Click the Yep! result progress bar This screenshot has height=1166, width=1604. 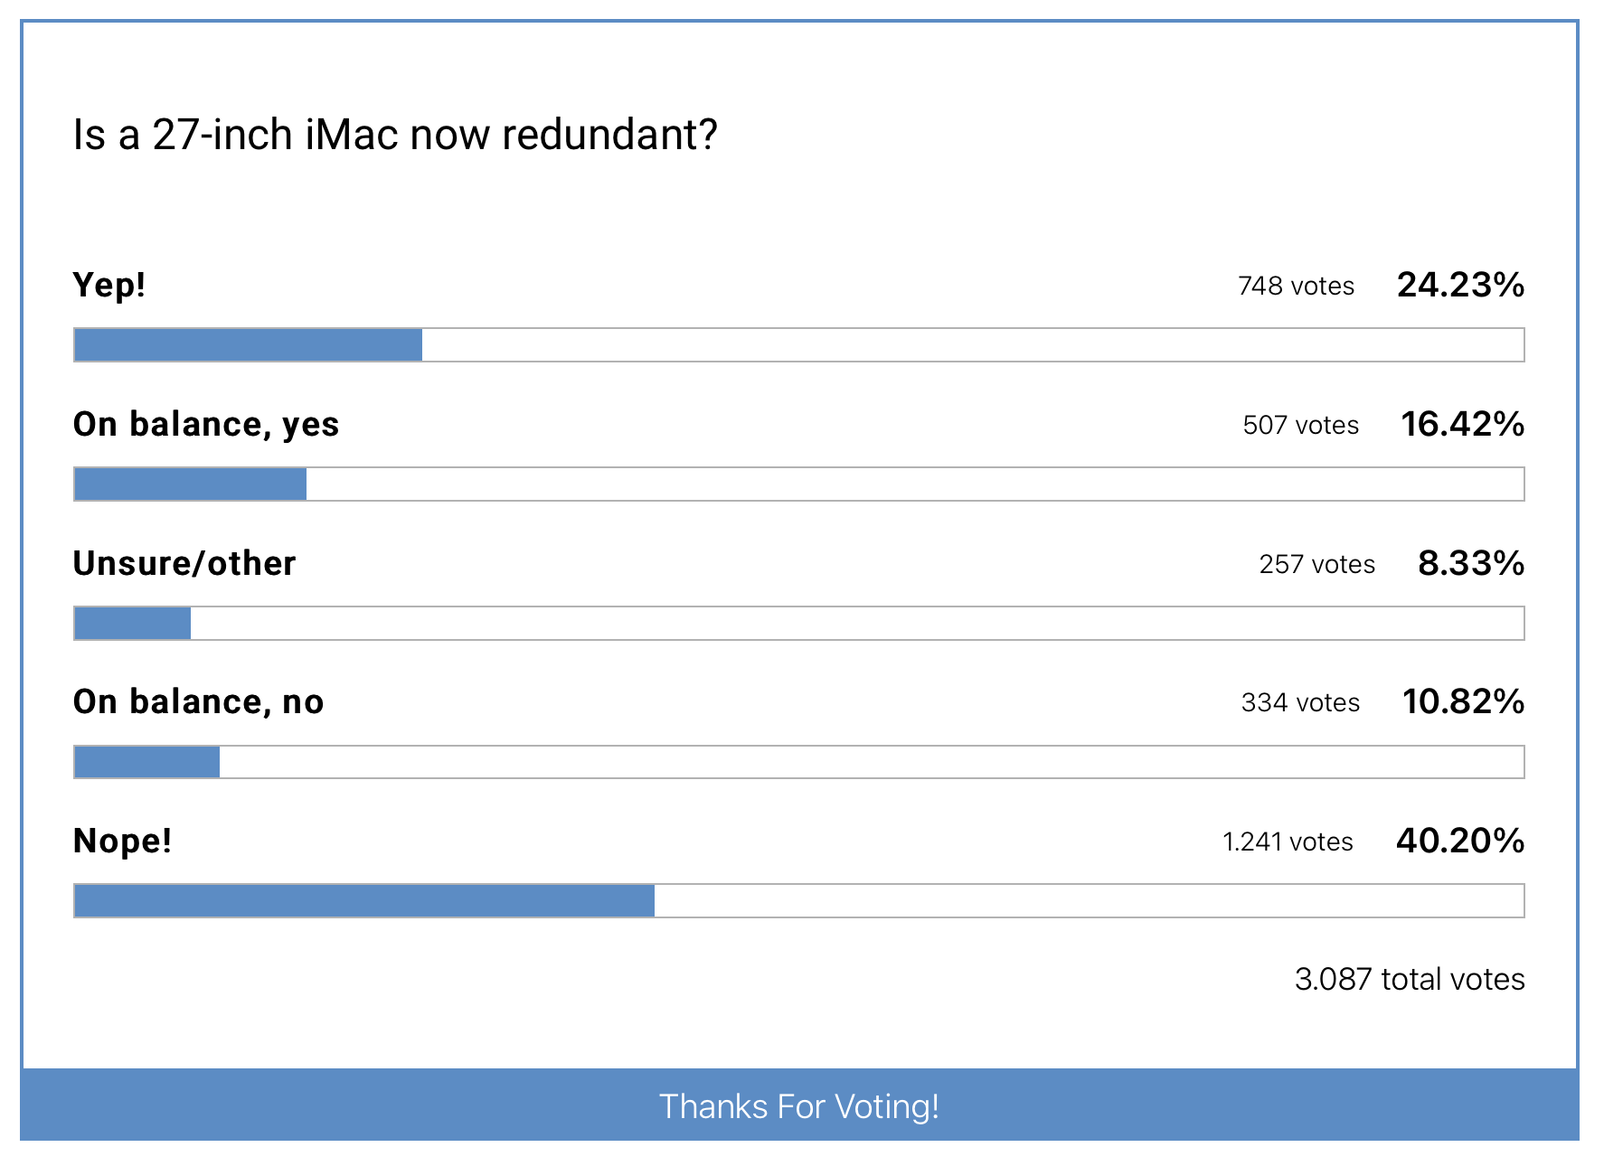pos(798,345)
